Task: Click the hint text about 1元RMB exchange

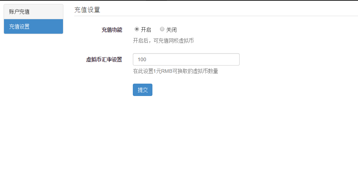Action: 176,71
